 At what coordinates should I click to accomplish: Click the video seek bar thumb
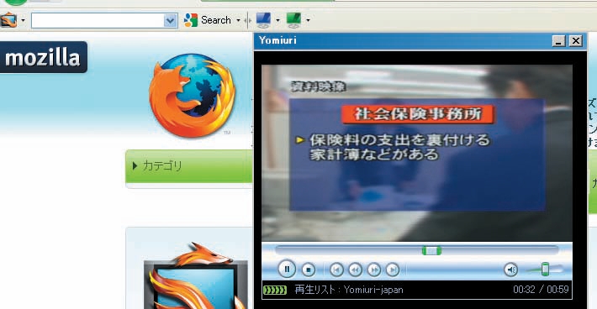point(431,251)
